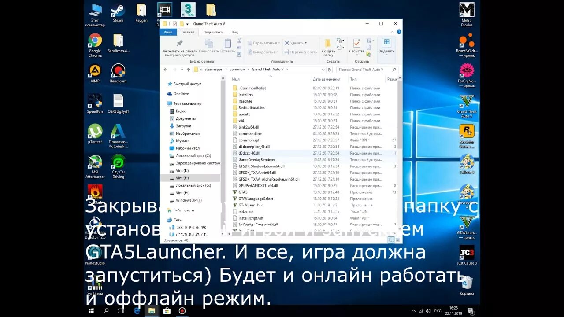The height and width of the screenshot is (317, 564).
Task: Open MSI Afterburner desktop icon
Action: tap(95, 166)
